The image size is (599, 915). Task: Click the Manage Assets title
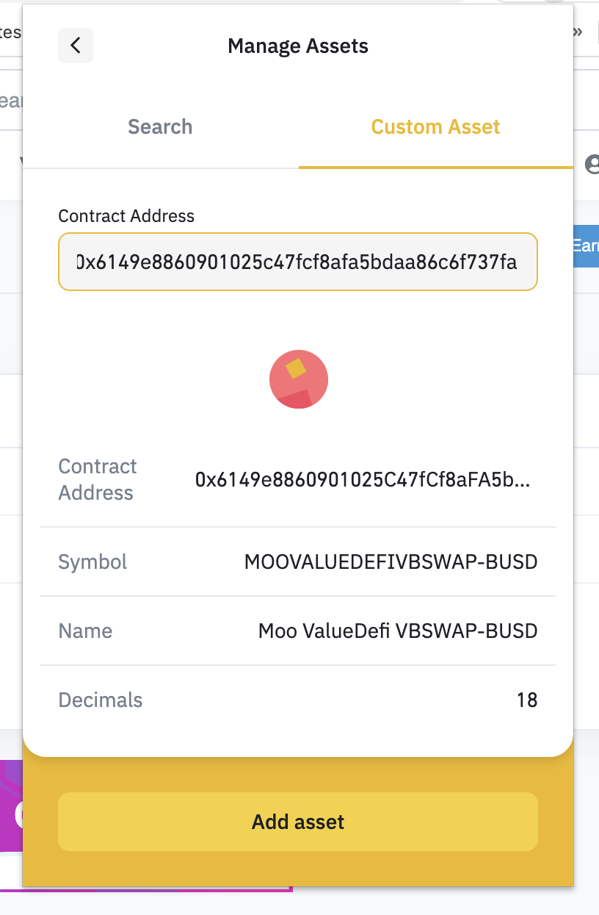298,46
